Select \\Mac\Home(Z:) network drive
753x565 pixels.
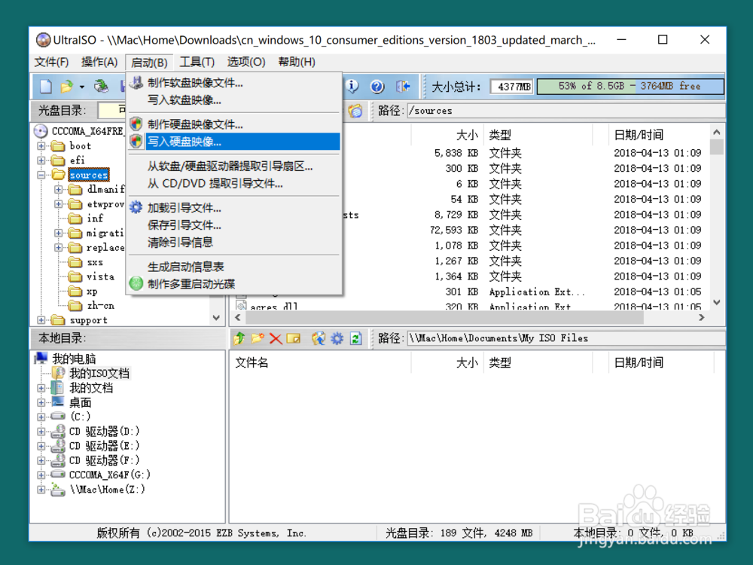pyautogui.click(x=107, y=490)
